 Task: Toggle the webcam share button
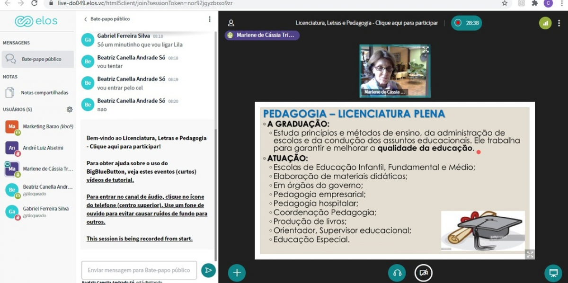(424, 273)
